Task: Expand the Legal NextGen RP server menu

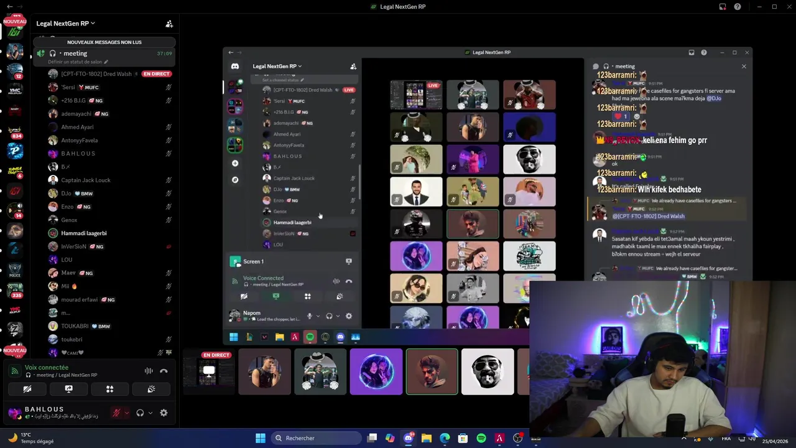Action: coord(65,24)
